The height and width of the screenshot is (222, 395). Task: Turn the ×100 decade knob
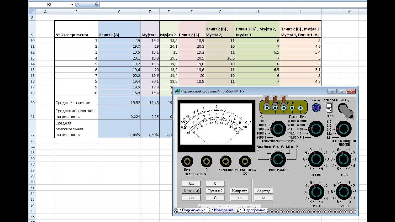pyautogui.click(x=316, y=159)
